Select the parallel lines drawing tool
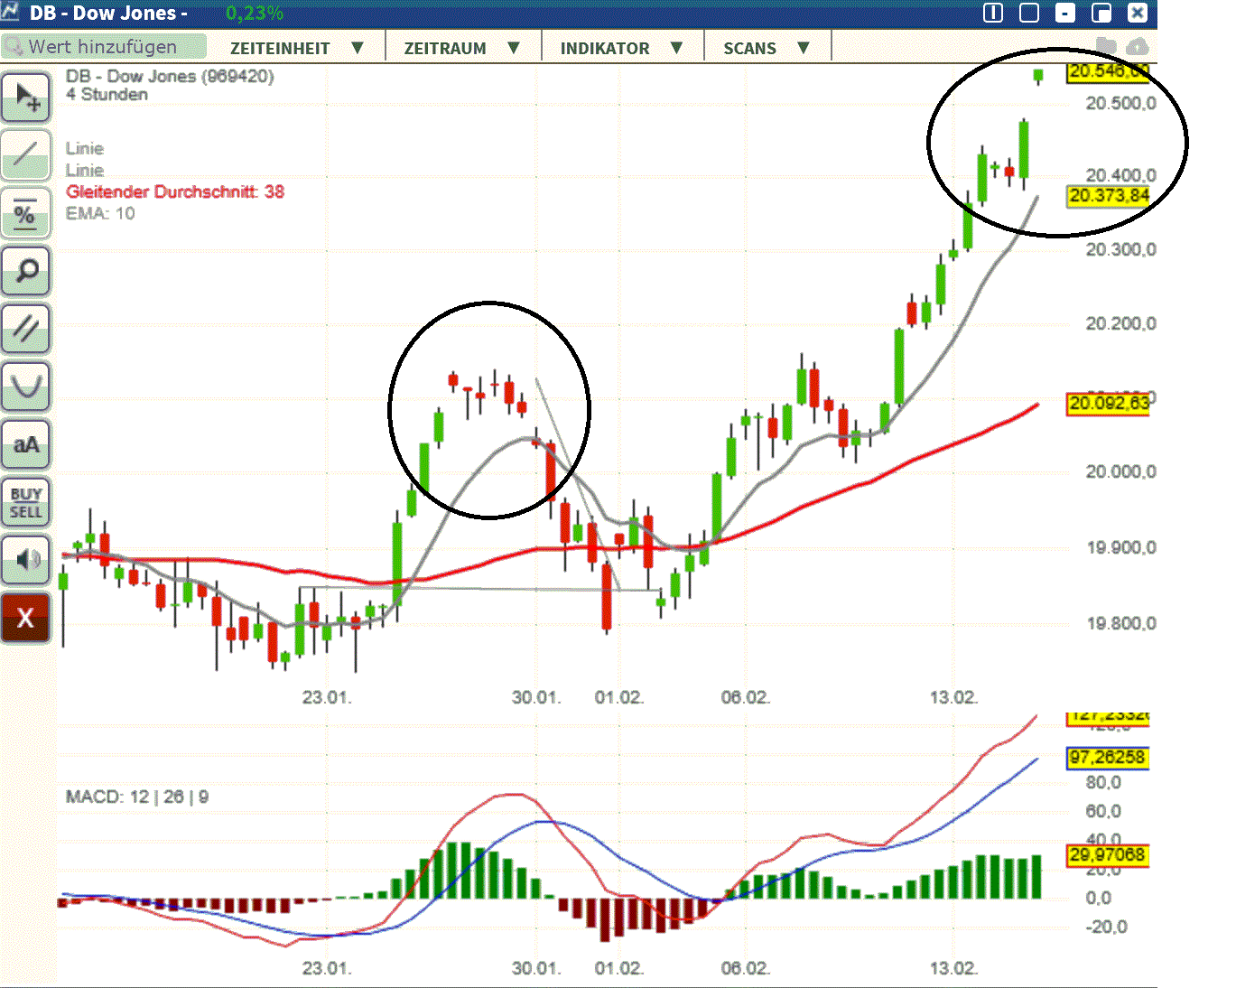Viewport: 1236px width, 988px height. (x=26, y=329)
